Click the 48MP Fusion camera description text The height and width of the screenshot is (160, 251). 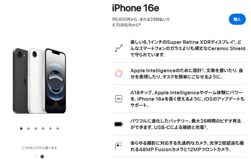pos(187,146)
